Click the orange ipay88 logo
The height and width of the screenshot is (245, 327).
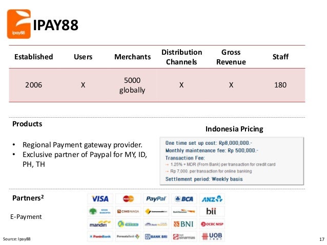click(19, 24)
